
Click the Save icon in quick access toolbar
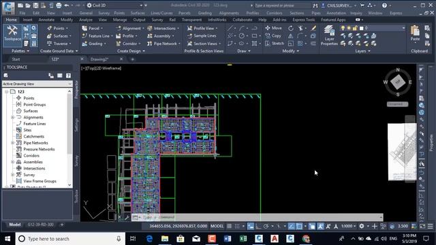pyautogui.click(x=35, y=5)
